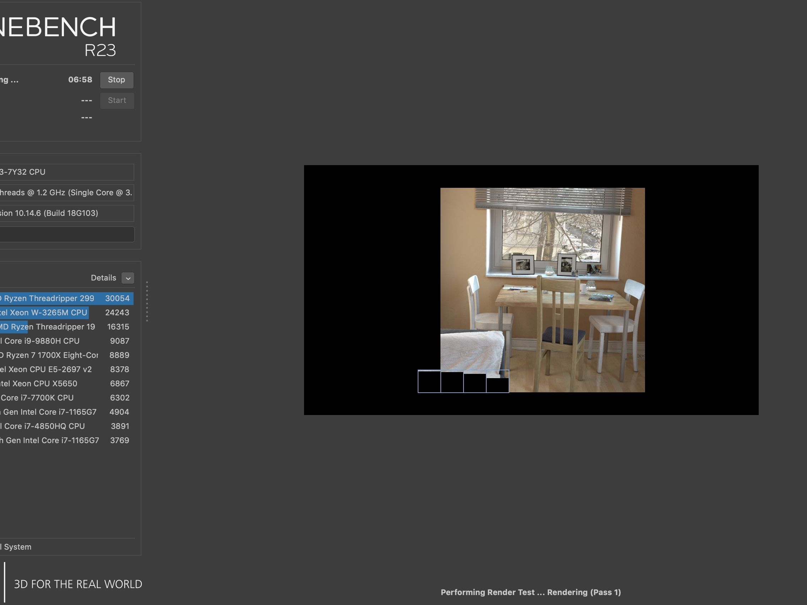This screenshot has height=605, width=807.
Task: Select the Core i9-9880H CPU entry
Action: pos(66,341)
